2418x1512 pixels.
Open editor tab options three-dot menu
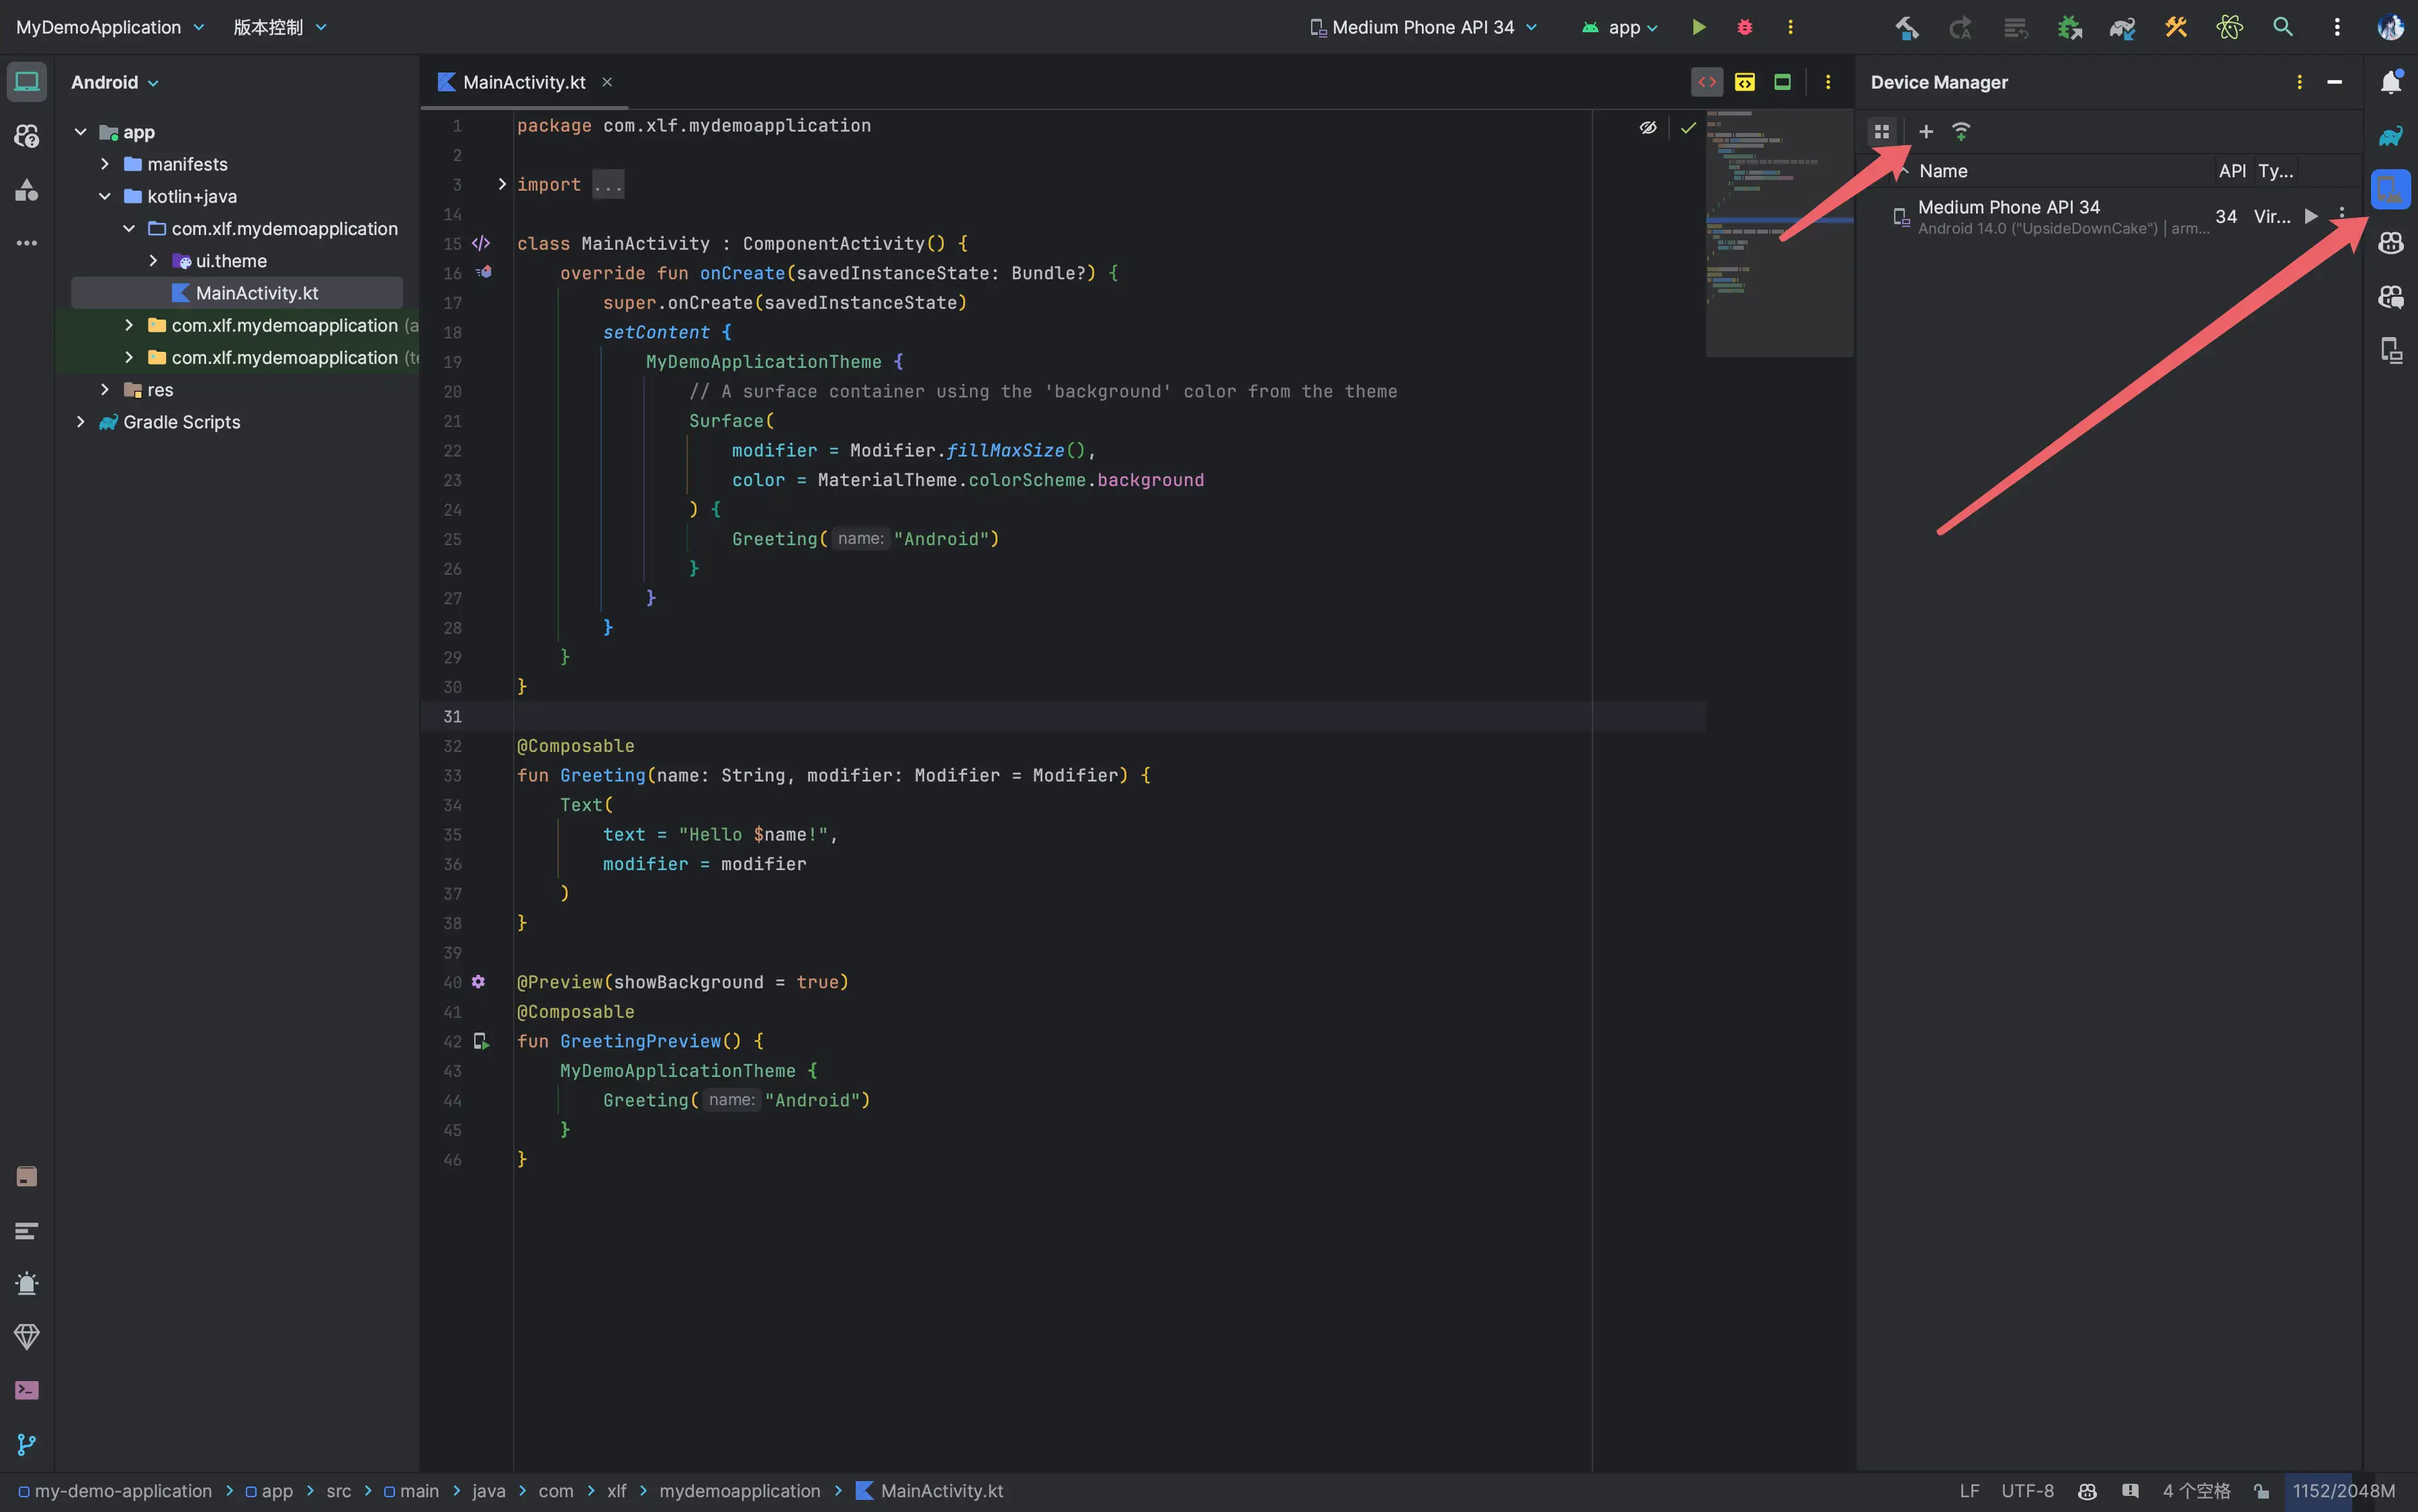[x=1828, y=82]
